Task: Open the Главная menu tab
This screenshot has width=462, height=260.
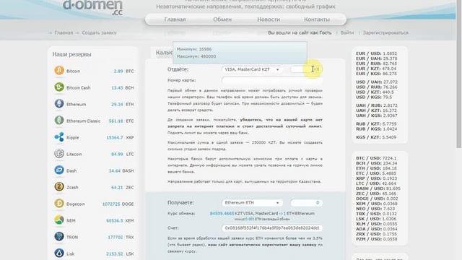Action: click(175, 19)
